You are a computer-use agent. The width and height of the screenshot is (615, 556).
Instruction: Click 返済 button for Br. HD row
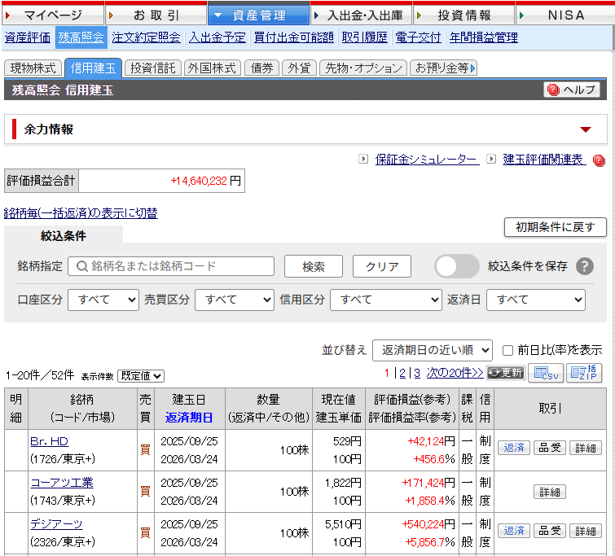(513, 448)
